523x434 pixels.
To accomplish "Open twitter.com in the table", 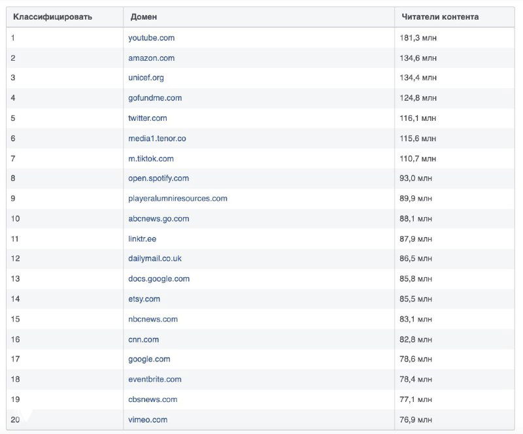I will pos(147,118).
